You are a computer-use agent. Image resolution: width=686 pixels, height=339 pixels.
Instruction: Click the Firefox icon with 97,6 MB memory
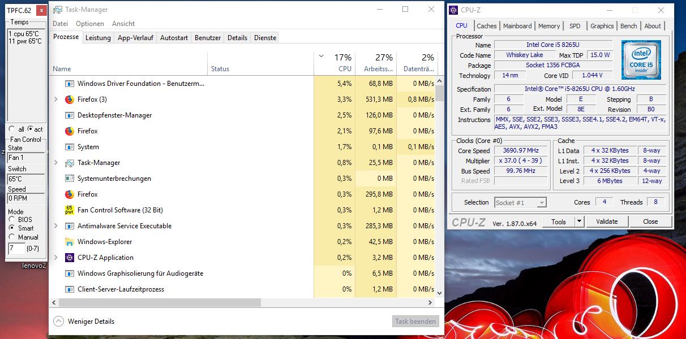(x=70, y=131)
